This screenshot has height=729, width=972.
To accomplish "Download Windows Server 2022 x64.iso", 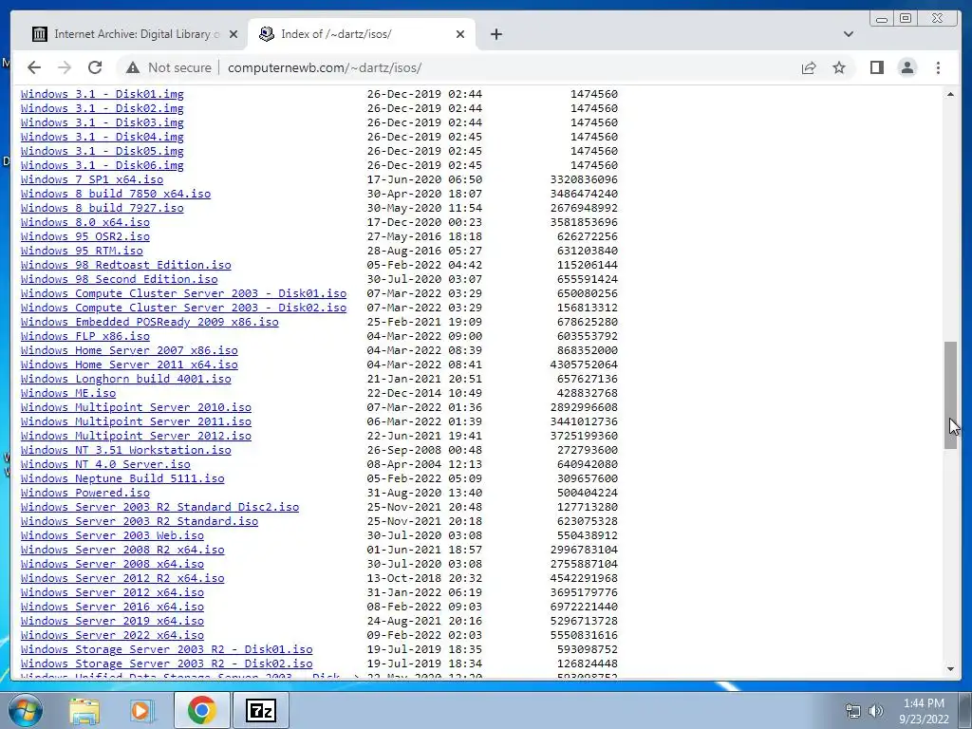I will [x=112, y=636].
